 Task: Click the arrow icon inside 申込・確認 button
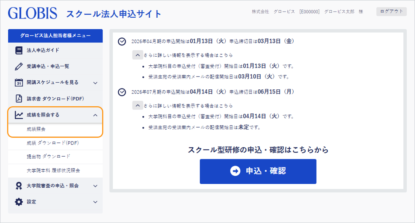point(235,170)
